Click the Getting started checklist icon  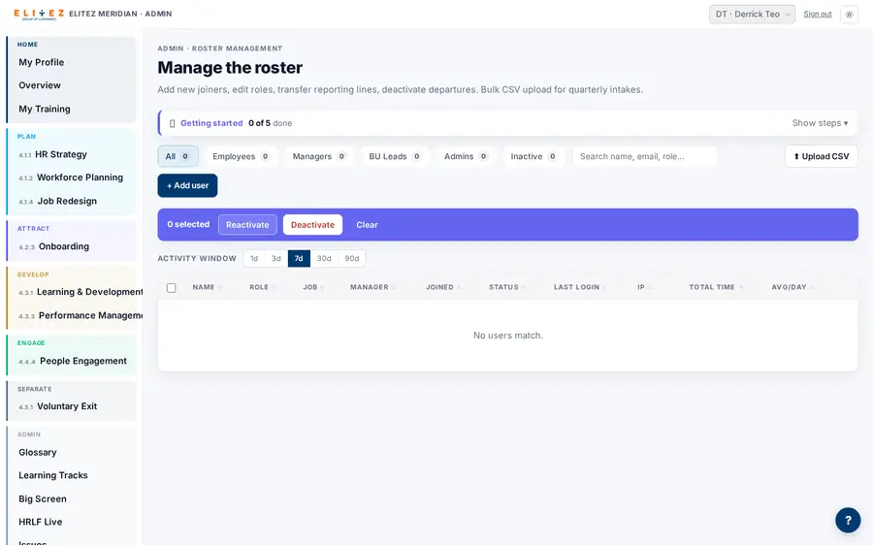click(x=172, y=123)
